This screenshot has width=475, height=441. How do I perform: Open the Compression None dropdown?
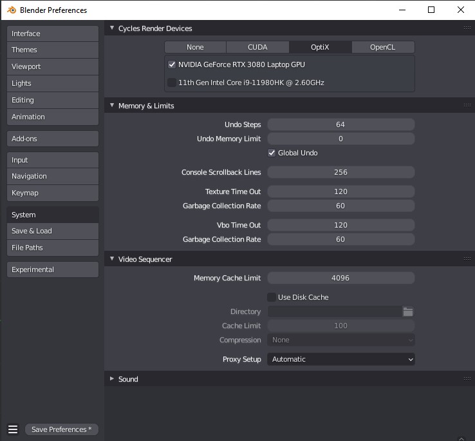340,340
